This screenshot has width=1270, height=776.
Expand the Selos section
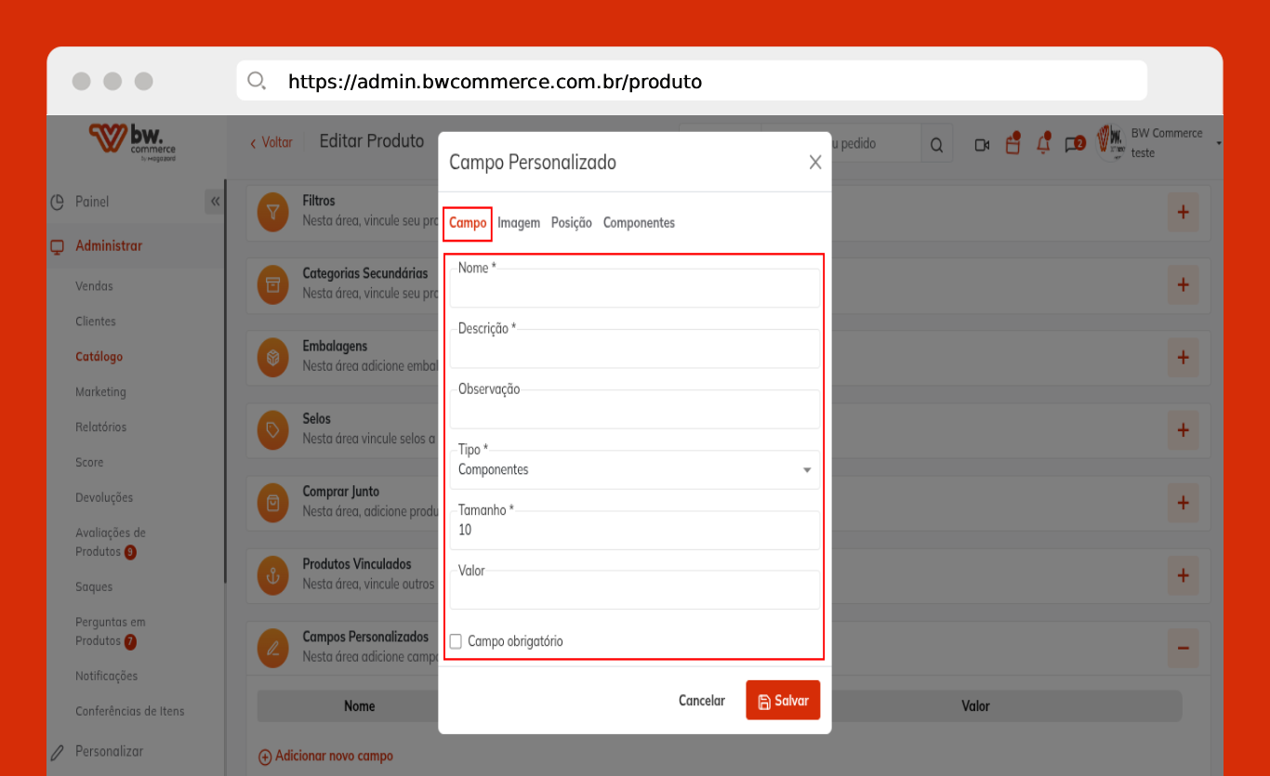[1183, 430]
